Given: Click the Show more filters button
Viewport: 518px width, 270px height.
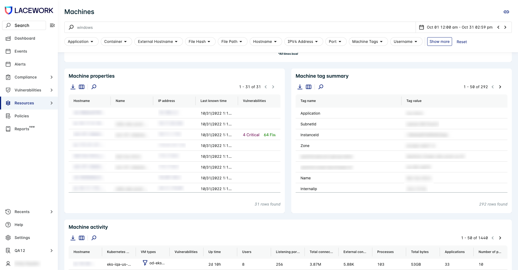Looking at the screenshot, I should pyautogui.click(x=439, y=42).
